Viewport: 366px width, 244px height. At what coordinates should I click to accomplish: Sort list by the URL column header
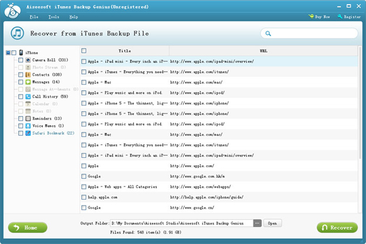[x=263, y=51]
